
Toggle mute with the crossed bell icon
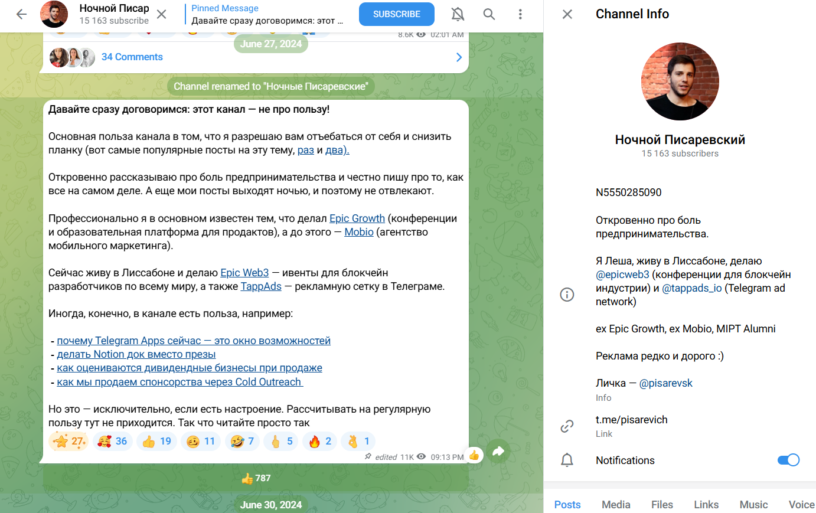point(458,14)
